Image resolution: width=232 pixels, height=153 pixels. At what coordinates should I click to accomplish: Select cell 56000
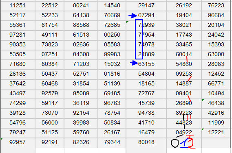(50, 123)
